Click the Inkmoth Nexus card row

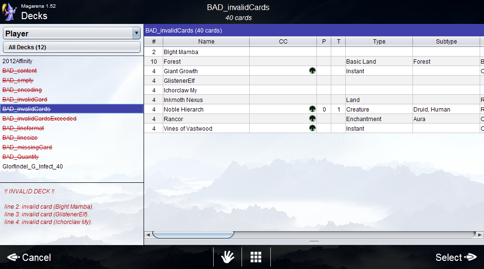click(183, 100)
